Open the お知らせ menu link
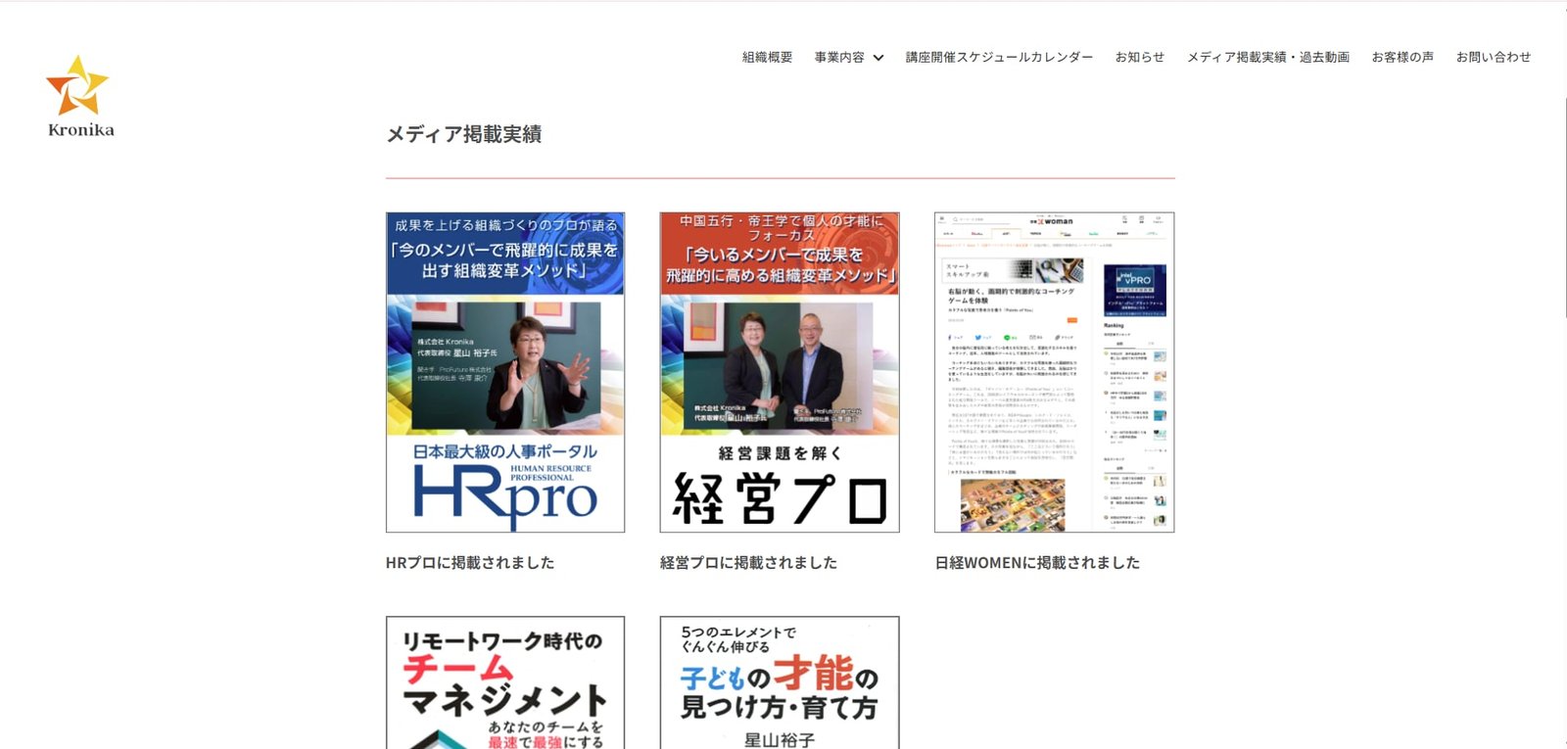Screen dimensions: 1567x749 coord(1140,58)
